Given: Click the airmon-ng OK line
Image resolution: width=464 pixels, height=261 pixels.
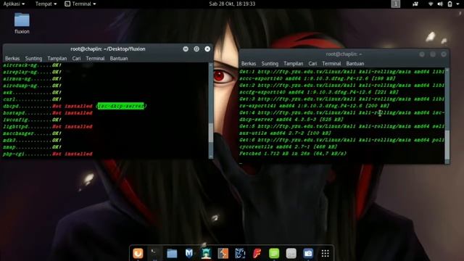Looking at the screenshot, I should tap(32, 79).
